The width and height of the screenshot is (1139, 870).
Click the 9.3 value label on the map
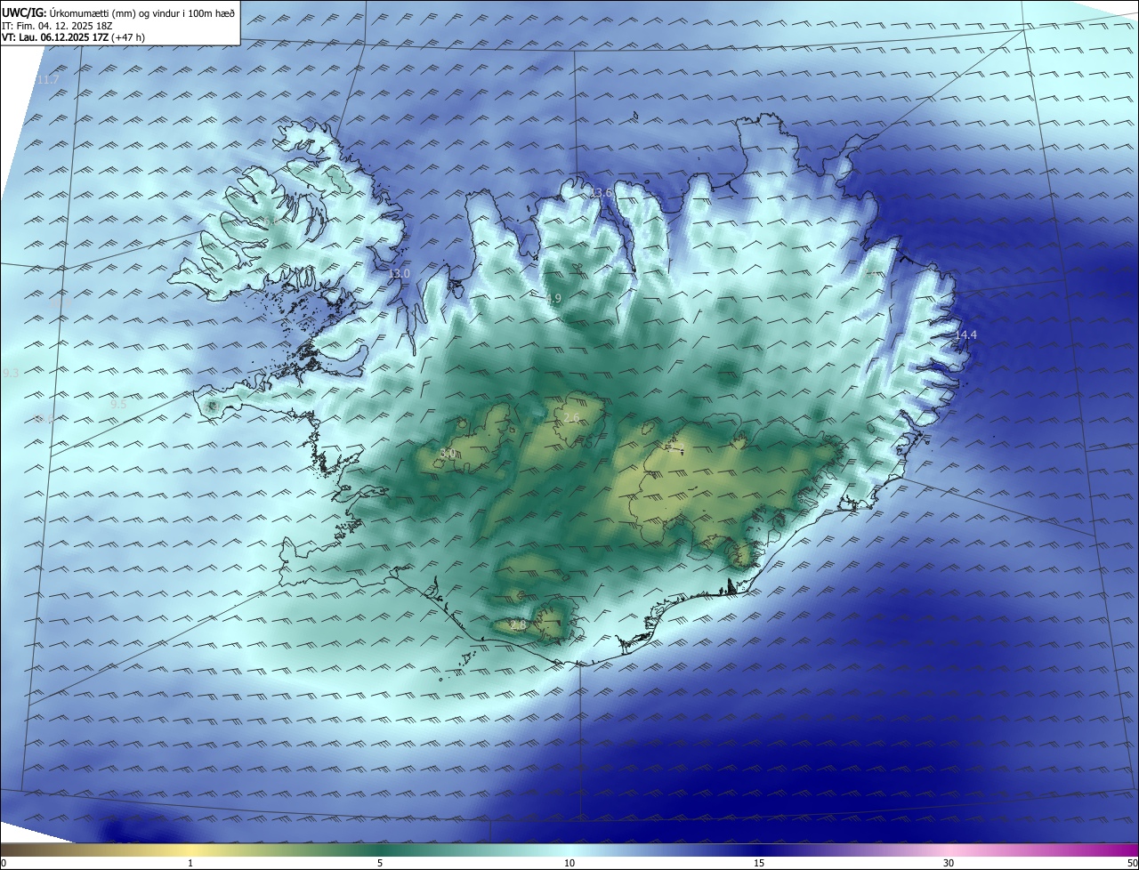[11, 374]
